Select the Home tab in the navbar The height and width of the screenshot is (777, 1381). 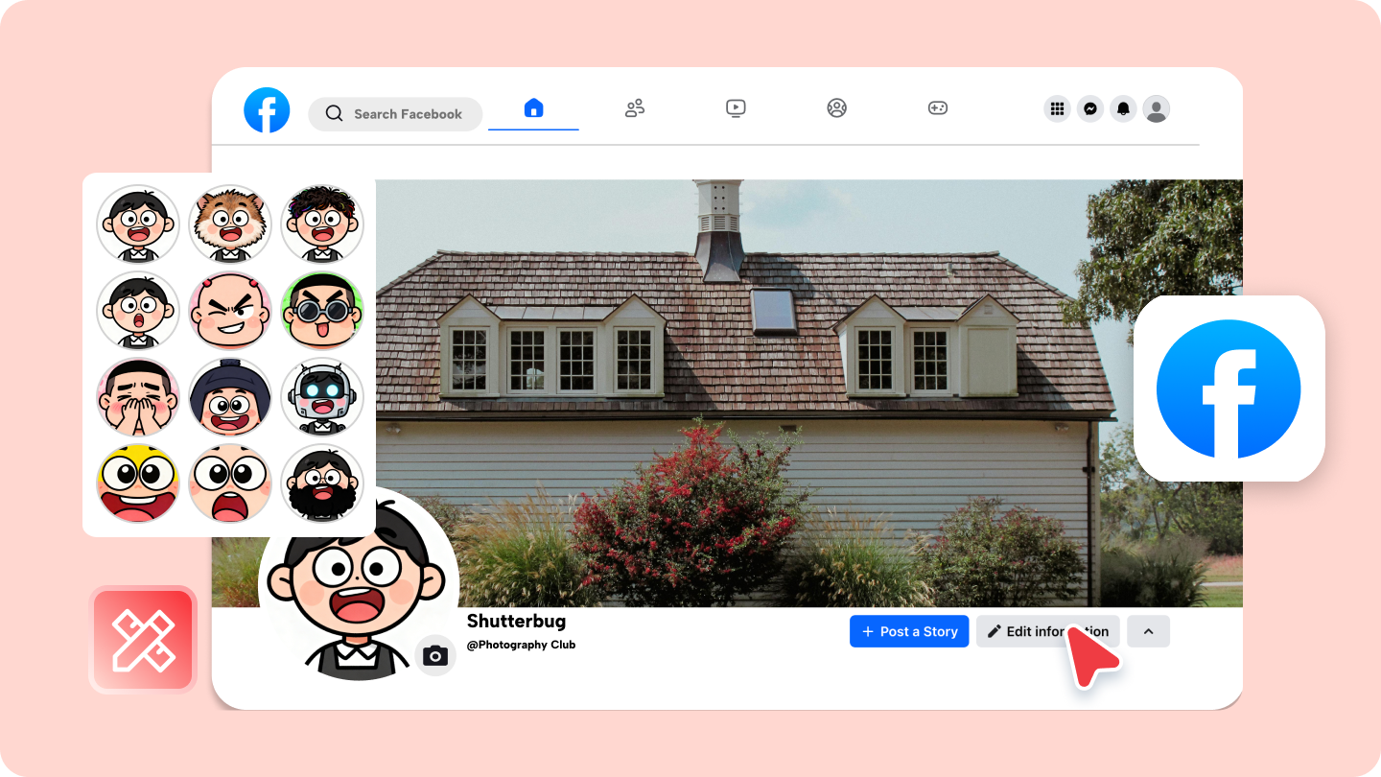(533, 109)
